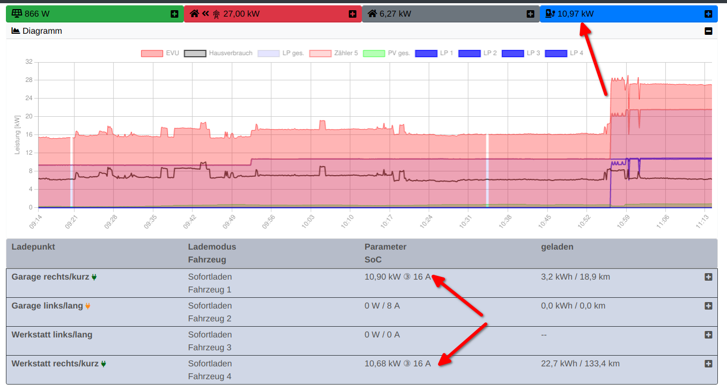Toggle Hausverbrauch legend series

coord(218,53)
